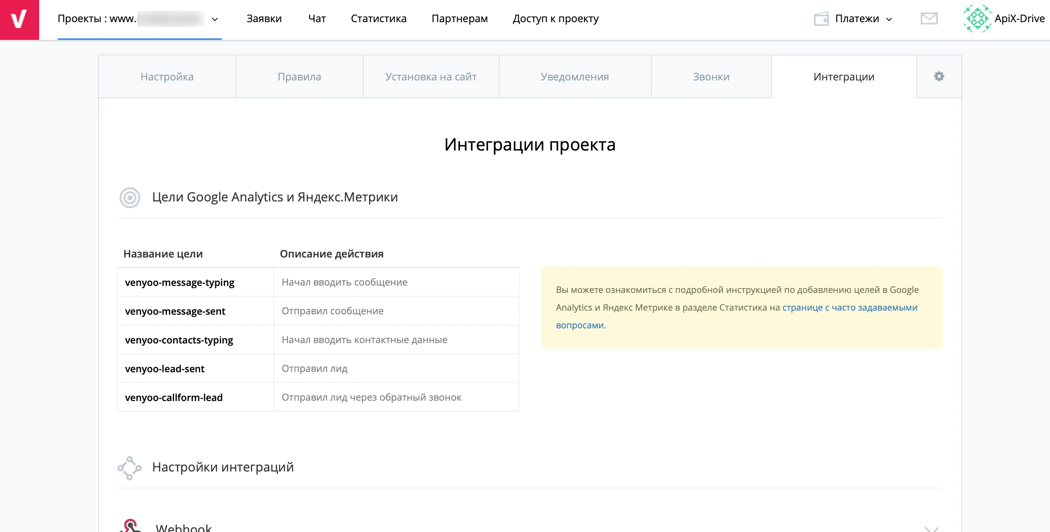
Task: Open the Уведомления tab
Action: tap(575, 77)
